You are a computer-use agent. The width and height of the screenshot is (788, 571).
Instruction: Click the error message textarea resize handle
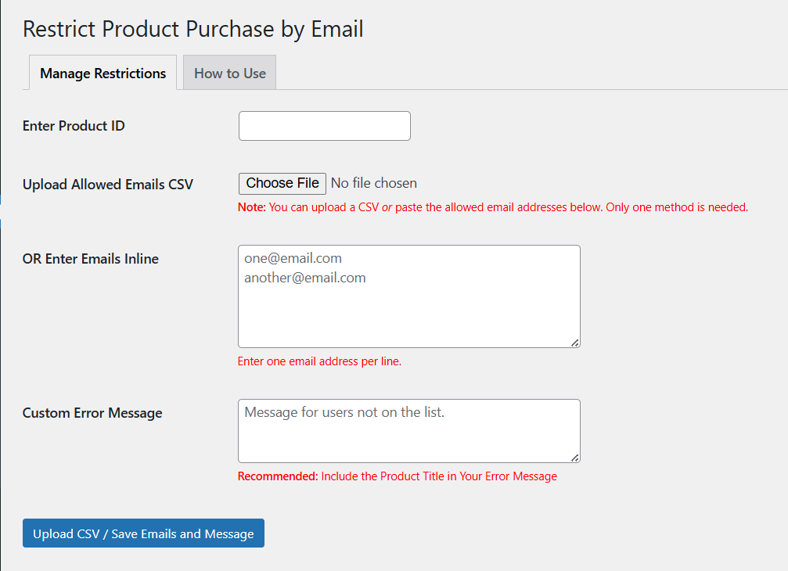pyautogui.click(x=575, y=458)
